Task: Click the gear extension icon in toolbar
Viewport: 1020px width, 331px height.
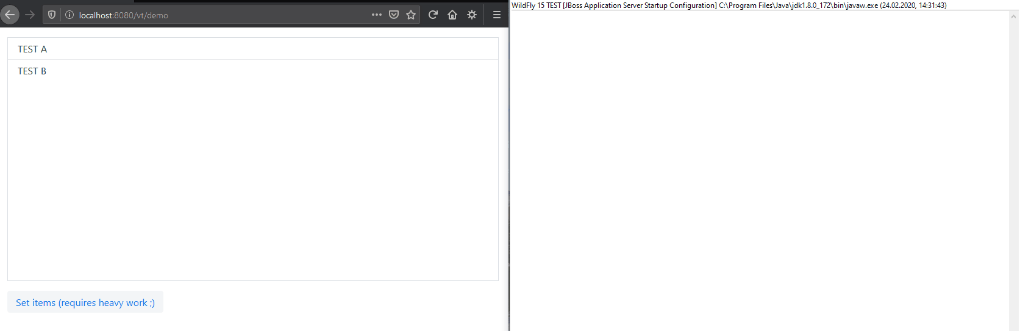Action: (472, 15)
